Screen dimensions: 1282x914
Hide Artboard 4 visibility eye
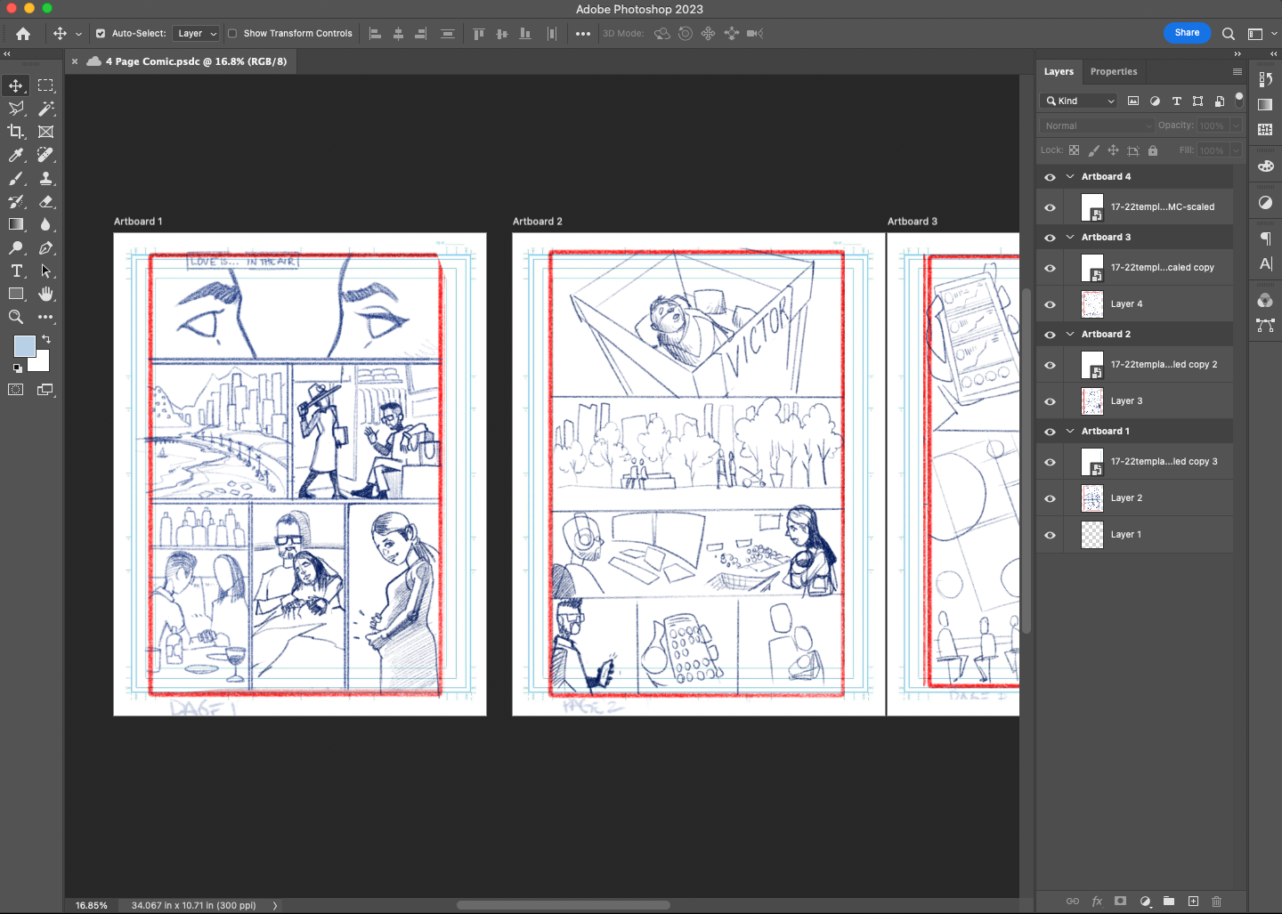[1051, 177]
